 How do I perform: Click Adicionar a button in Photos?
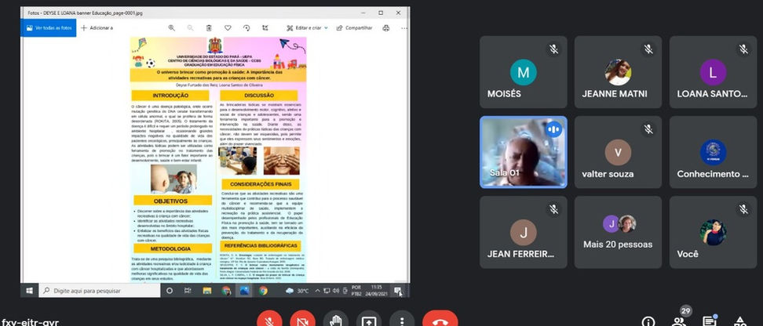point(97,28)
